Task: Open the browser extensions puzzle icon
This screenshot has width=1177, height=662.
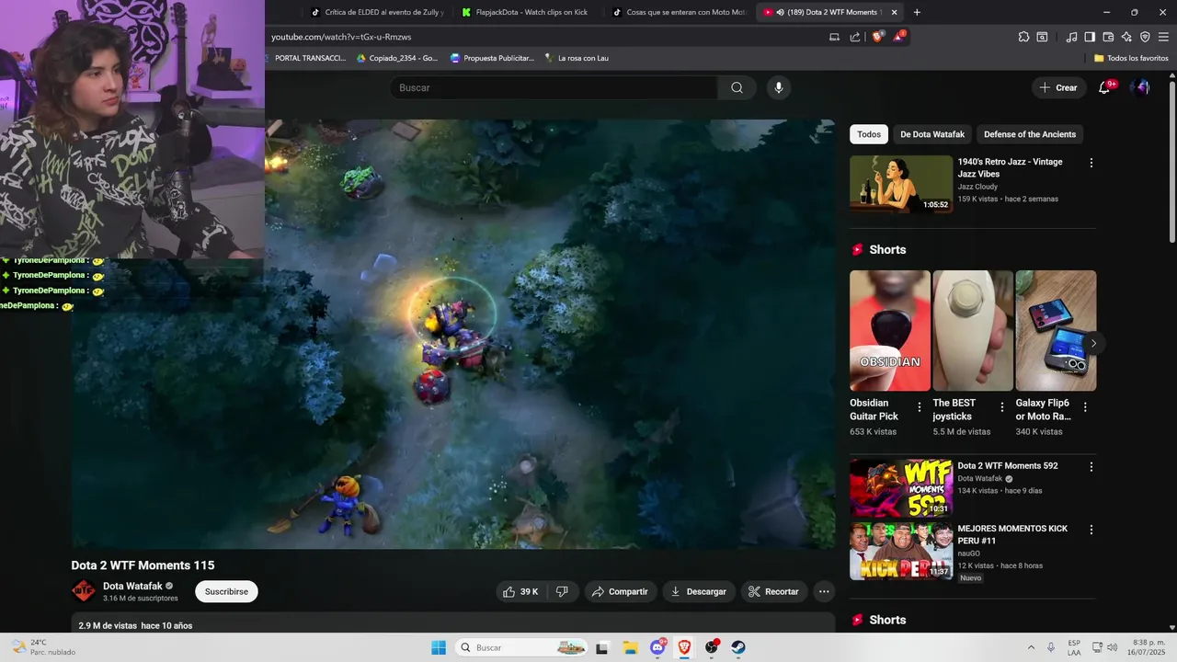Action: (1023, 37)
